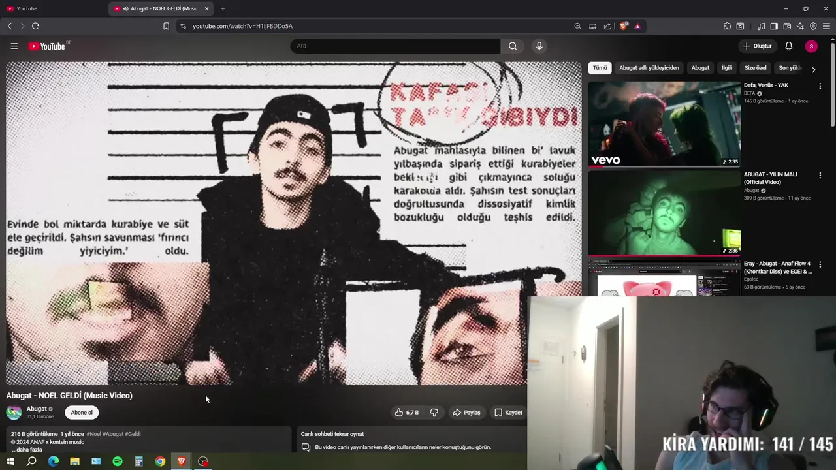This screenshot has height=470, width=836.
Task: Open Brave VPN shield icon
Action: click(x=813, y=26)
